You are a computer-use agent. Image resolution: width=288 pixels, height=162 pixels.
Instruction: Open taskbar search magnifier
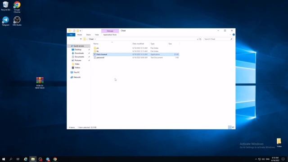pos(11,159)
